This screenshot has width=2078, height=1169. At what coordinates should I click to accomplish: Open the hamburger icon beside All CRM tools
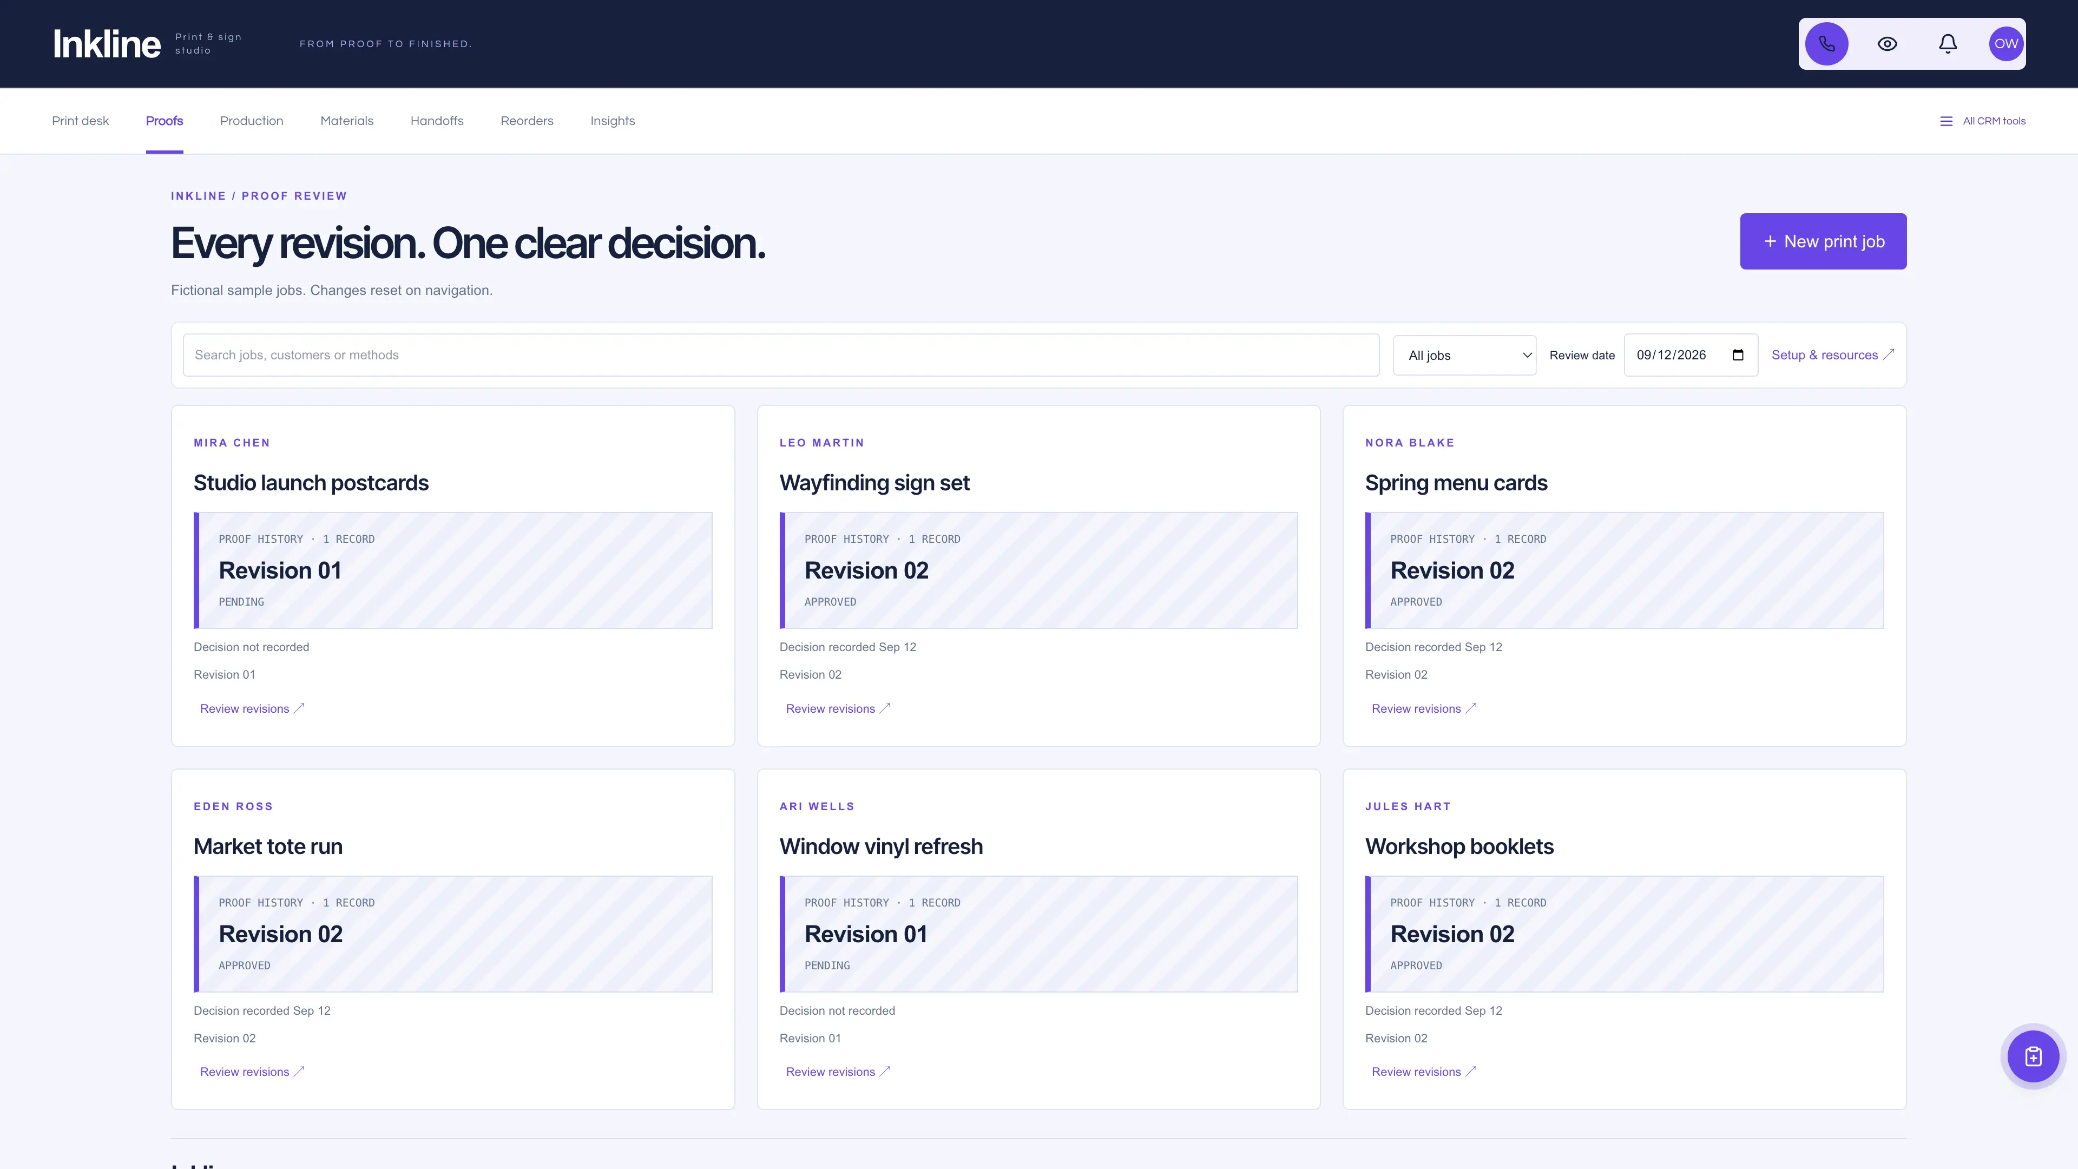click(1946, 121)
